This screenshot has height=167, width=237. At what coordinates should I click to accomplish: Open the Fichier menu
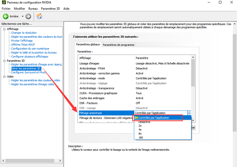pyautogui.click(x=6, y=9)
